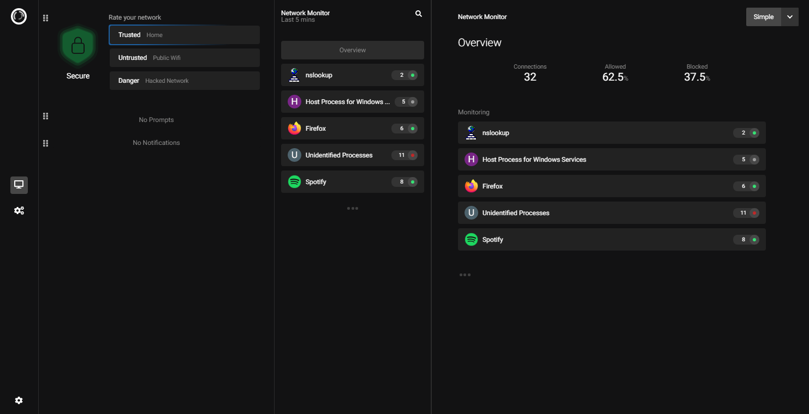The width and height of the screenshot is (809, 414).
Task: Click the Portmaster logo icon
Action: [x=19, y=16]
